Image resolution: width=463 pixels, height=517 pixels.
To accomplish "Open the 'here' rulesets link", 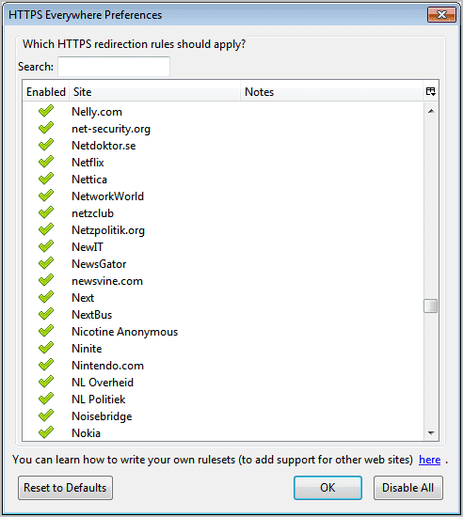I will click(430, 460).
